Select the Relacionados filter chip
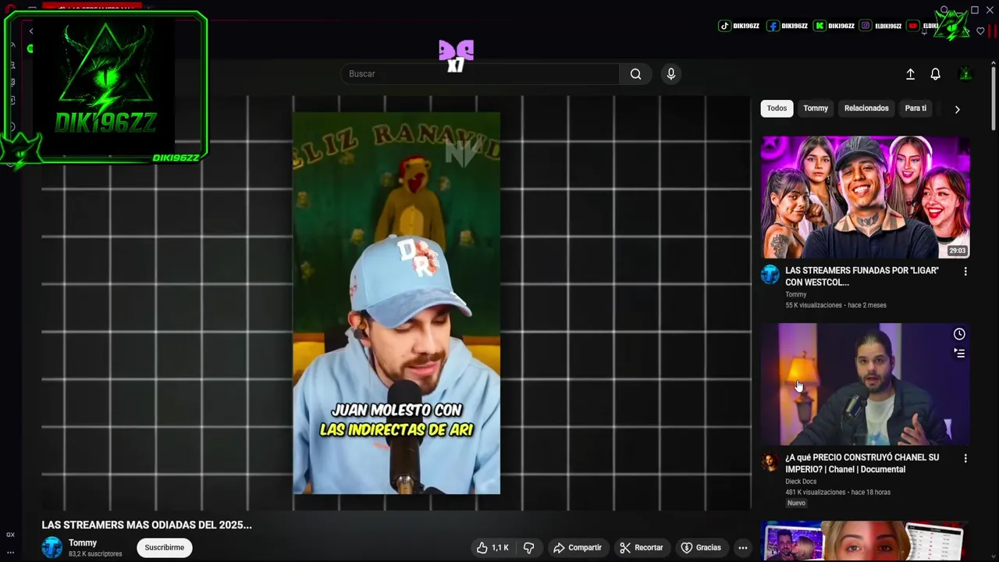 click(866, 108)
